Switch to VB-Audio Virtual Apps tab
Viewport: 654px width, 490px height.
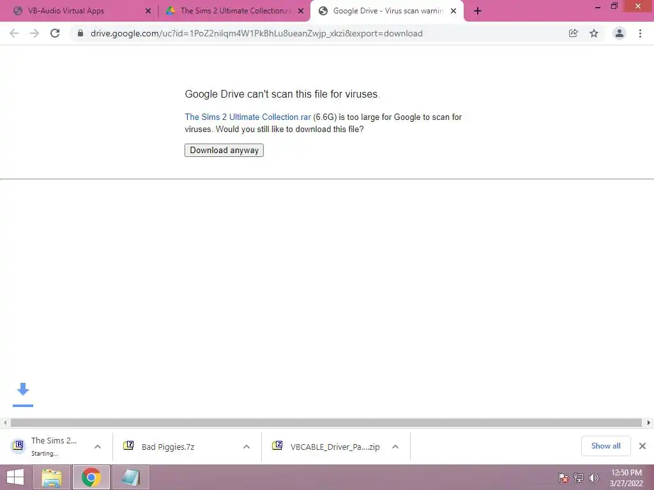point(82,11)
